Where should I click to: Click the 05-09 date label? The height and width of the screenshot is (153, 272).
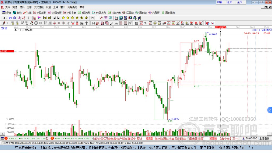coord(267,33)
